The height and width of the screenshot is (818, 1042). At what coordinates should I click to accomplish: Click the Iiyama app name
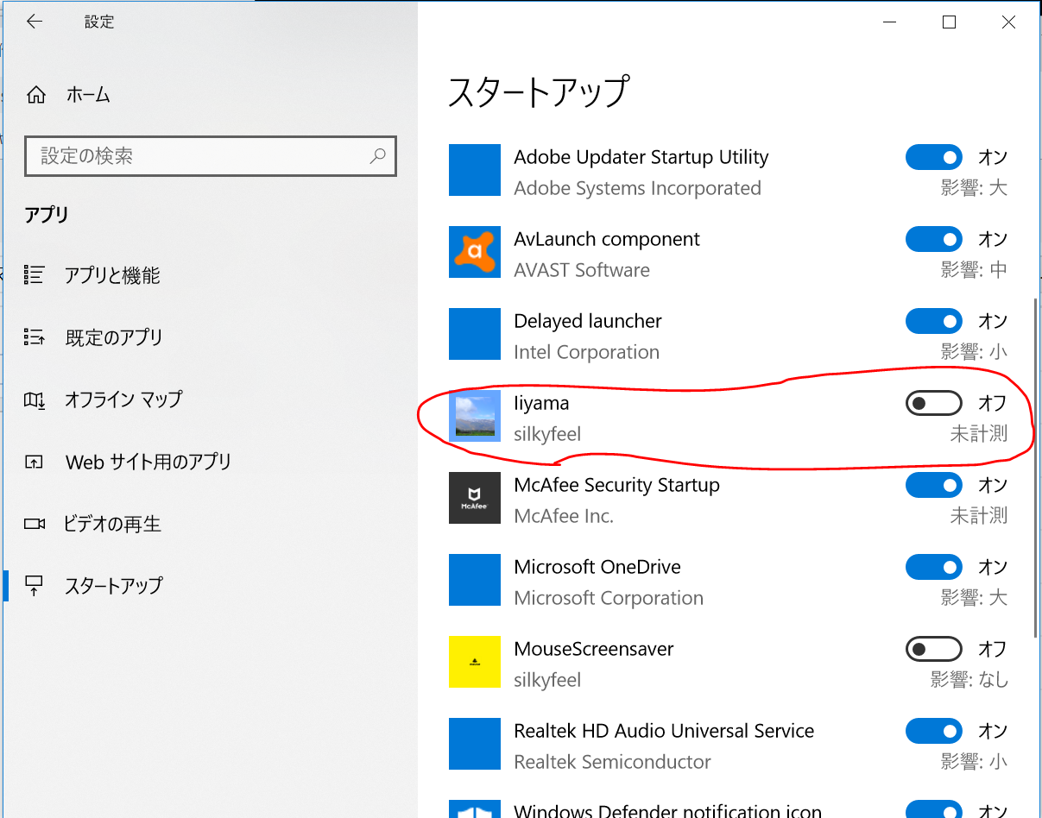pos(541,403)
